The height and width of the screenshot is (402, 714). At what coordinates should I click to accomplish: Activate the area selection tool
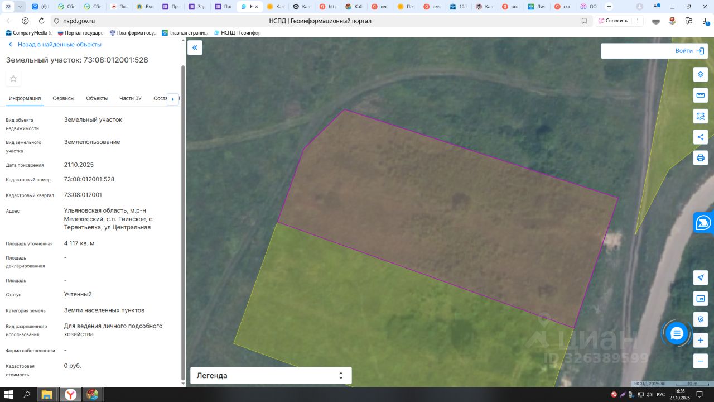pyautogui.click(x=701, y=116)
